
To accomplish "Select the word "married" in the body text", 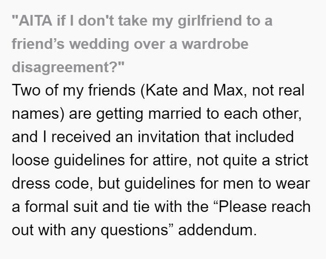I will click(175, 114).
